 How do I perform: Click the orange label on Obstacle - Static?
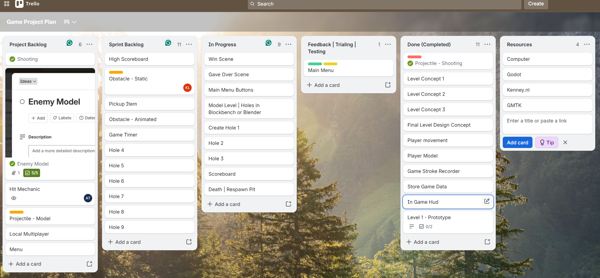tap(116, 72)
